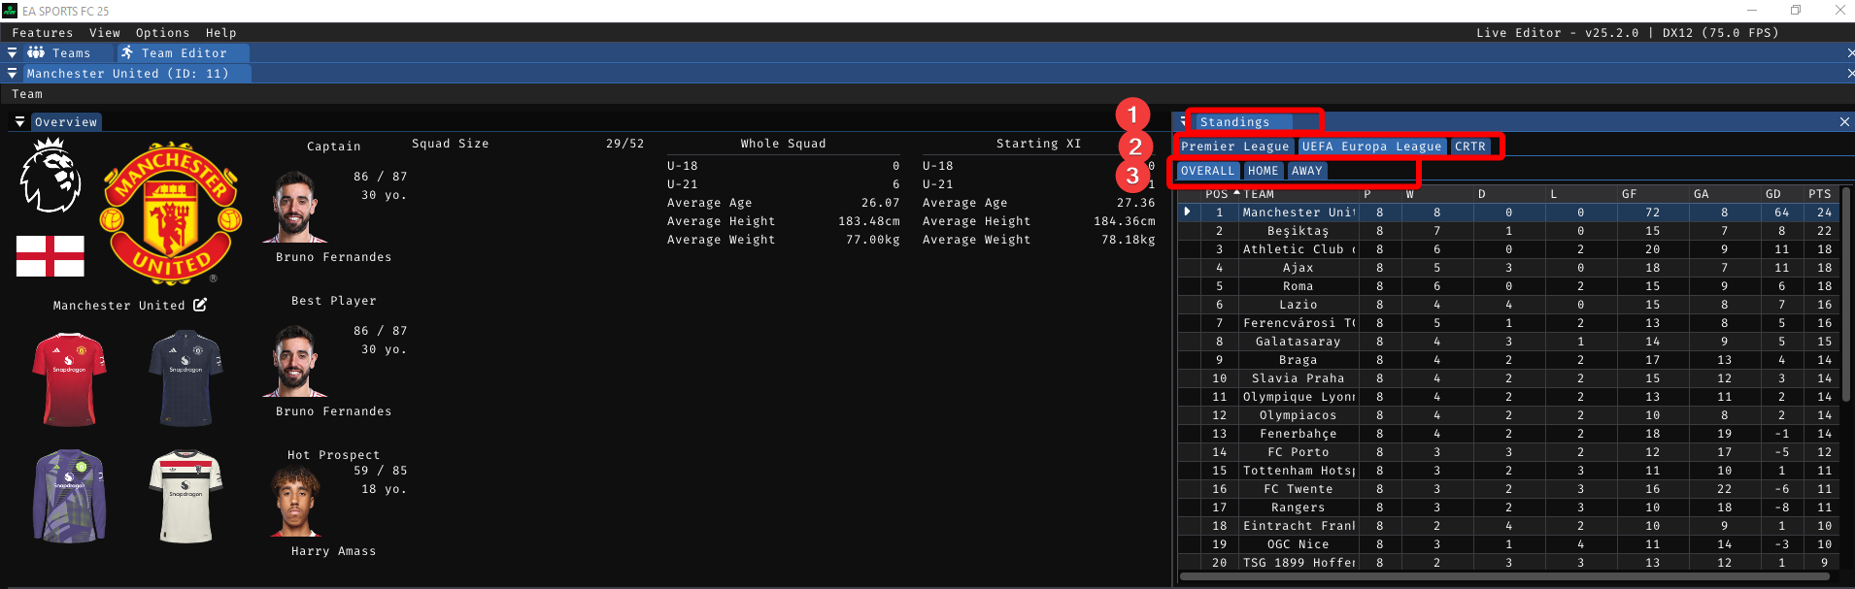
Task: Select the Olympiacos standings row
Action: pos(1508,415)
